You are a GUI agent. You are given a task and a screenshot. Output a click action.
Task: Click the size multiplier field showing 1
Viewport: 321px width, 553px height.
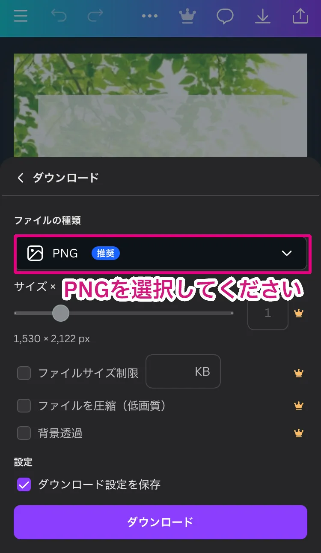(268, 313)
